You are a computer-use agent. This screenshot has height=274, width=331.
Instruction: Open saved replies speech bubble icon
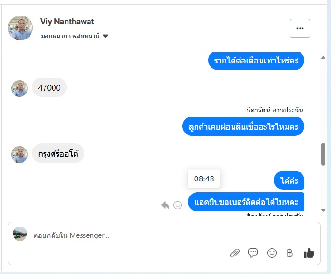[253, 253]
